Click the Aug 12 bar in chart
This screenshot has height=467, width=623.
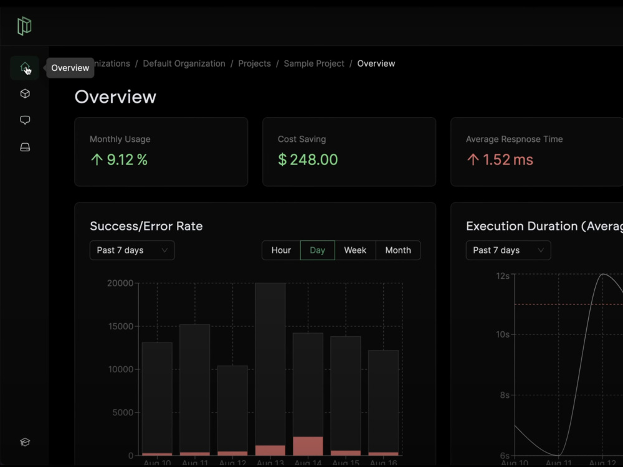[x=232, y=410]
